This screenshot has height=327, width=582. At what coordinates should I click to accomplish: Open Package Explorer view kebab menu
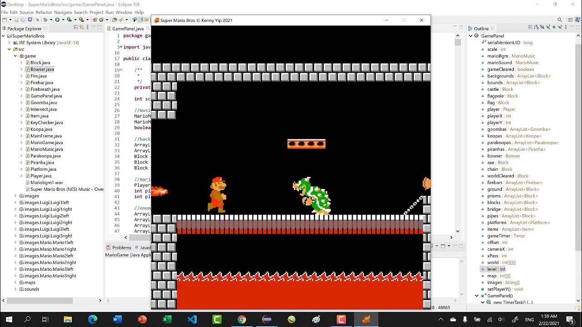(87, 27)
